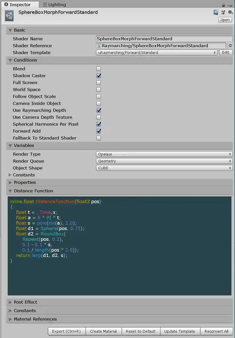Viewport: 235px width, 338px height.
Task: Click the Create Material button
Action: click(x=103, y=331)
